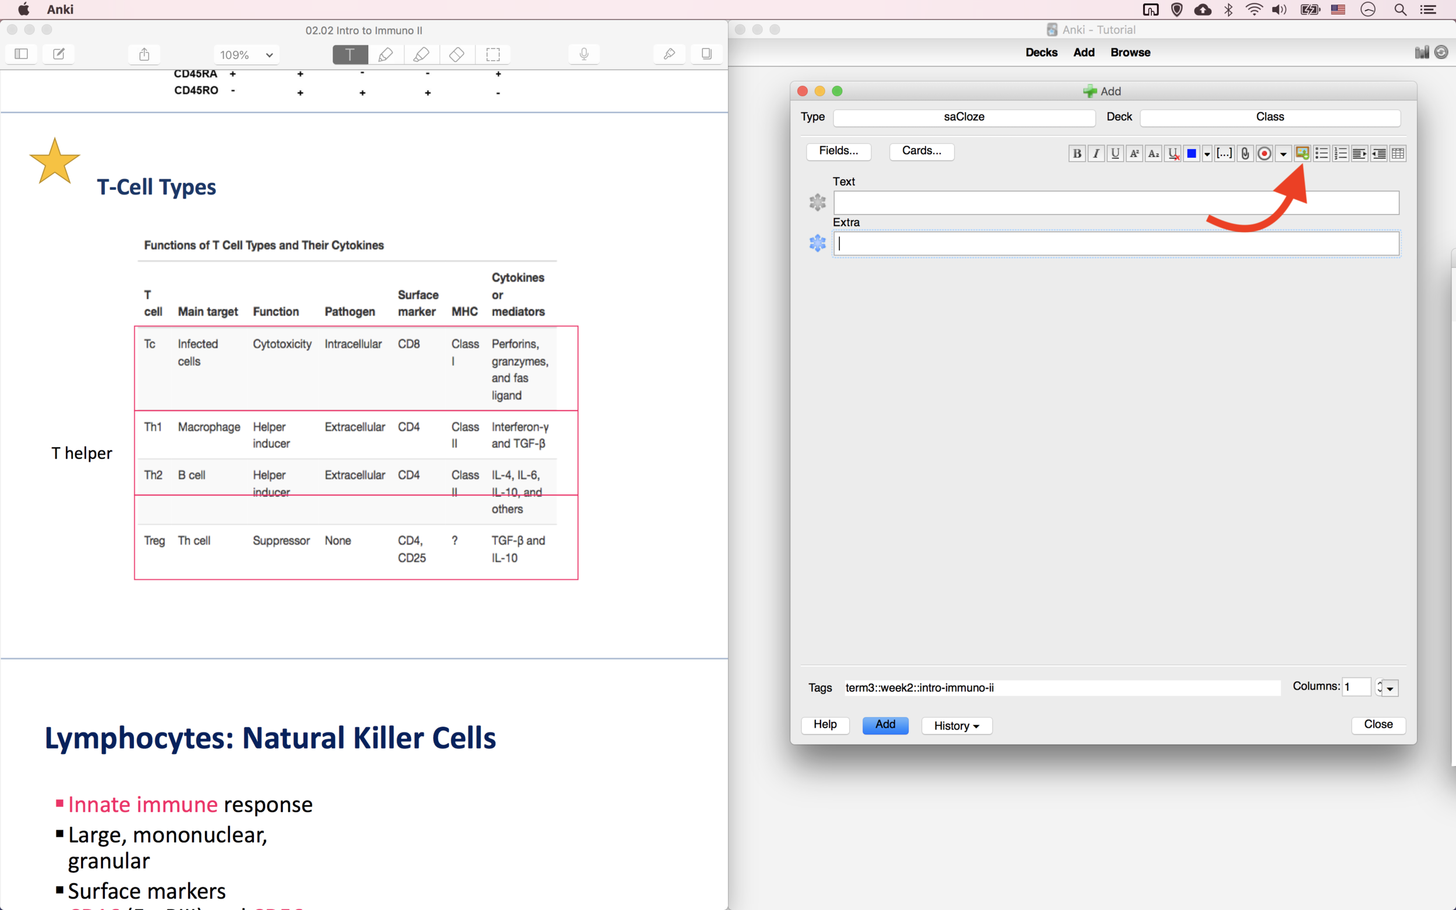The width and height of the screenshot is (1456, 910).
Task: Indent text with the indent icon
Action: pos(1359,154)
